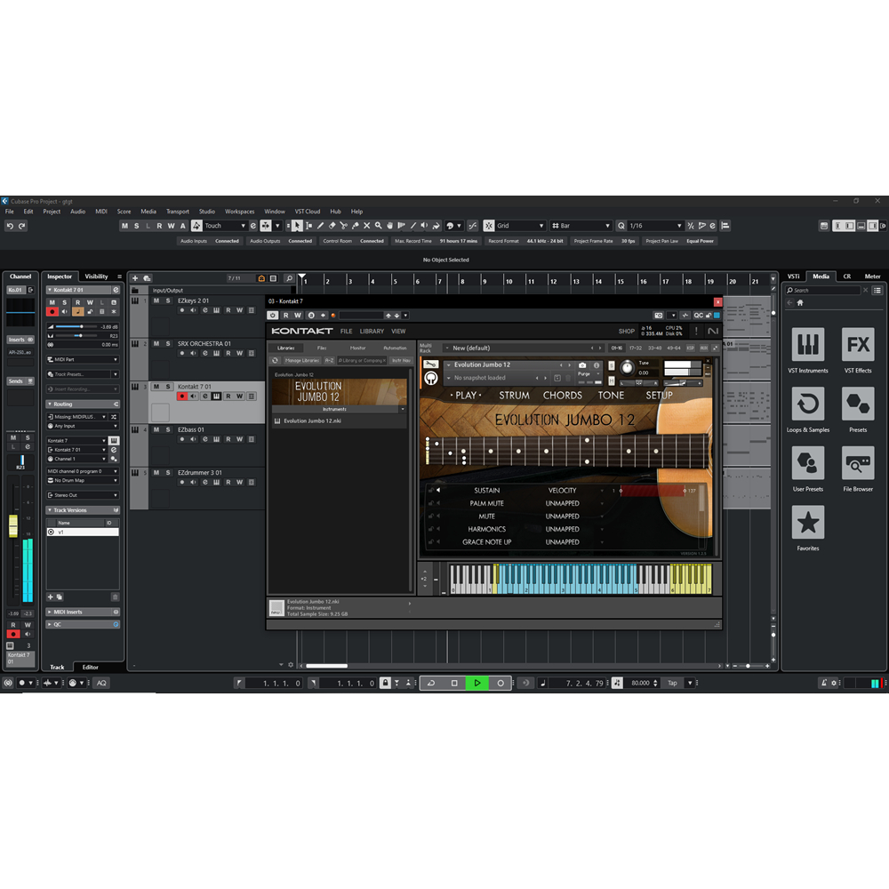Open the User Presets tile

807,462
